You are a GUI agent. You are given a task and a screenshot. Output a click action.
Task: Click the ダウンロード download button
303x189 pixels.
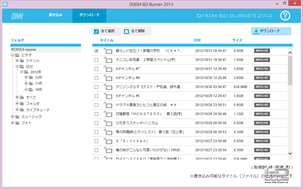click(x=271, y=31)
